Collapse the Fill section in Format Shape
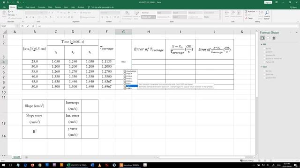 pyautogui.click(x=262, y=44)
